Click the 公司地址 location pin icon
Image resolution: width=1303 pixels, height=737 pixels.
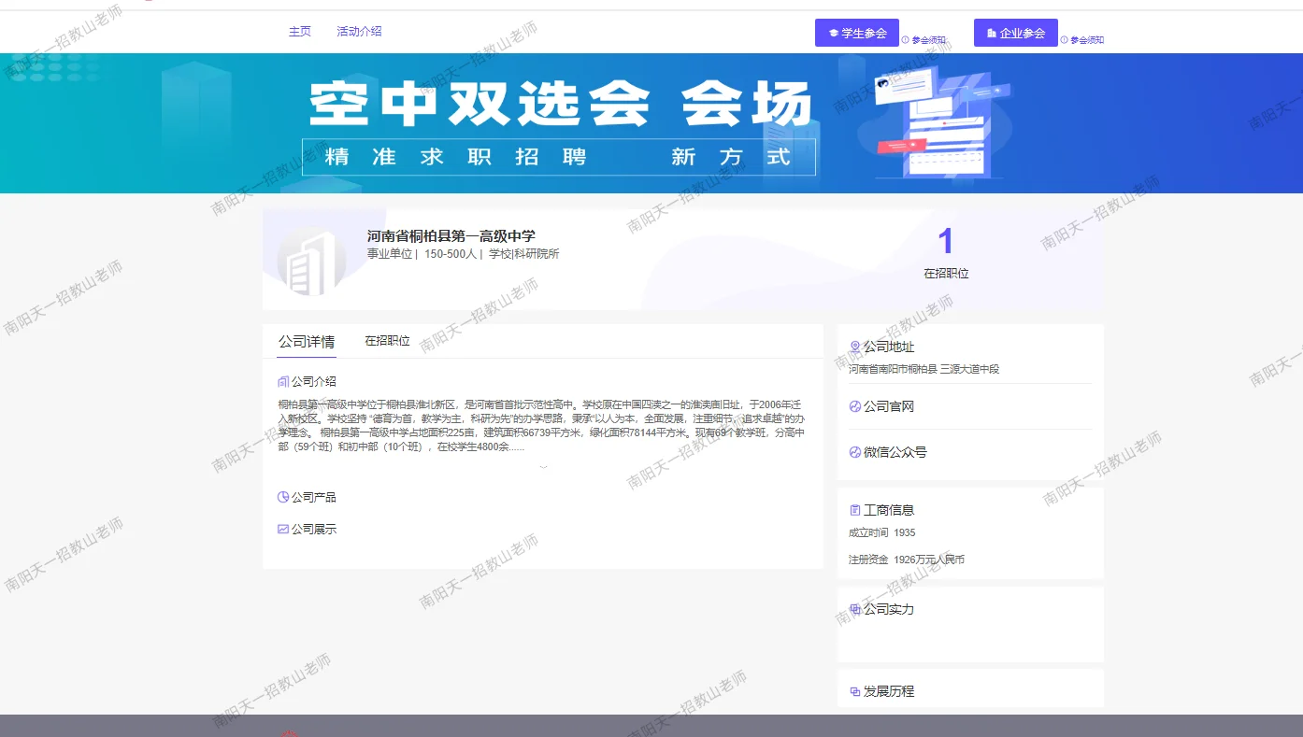pyautogui.click(x=853, y=346)
